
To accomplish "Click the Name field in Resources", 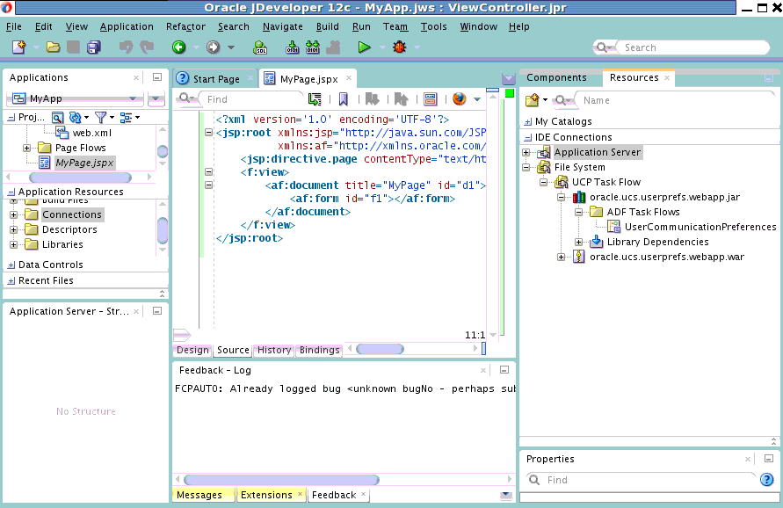I will coord(674,100).
